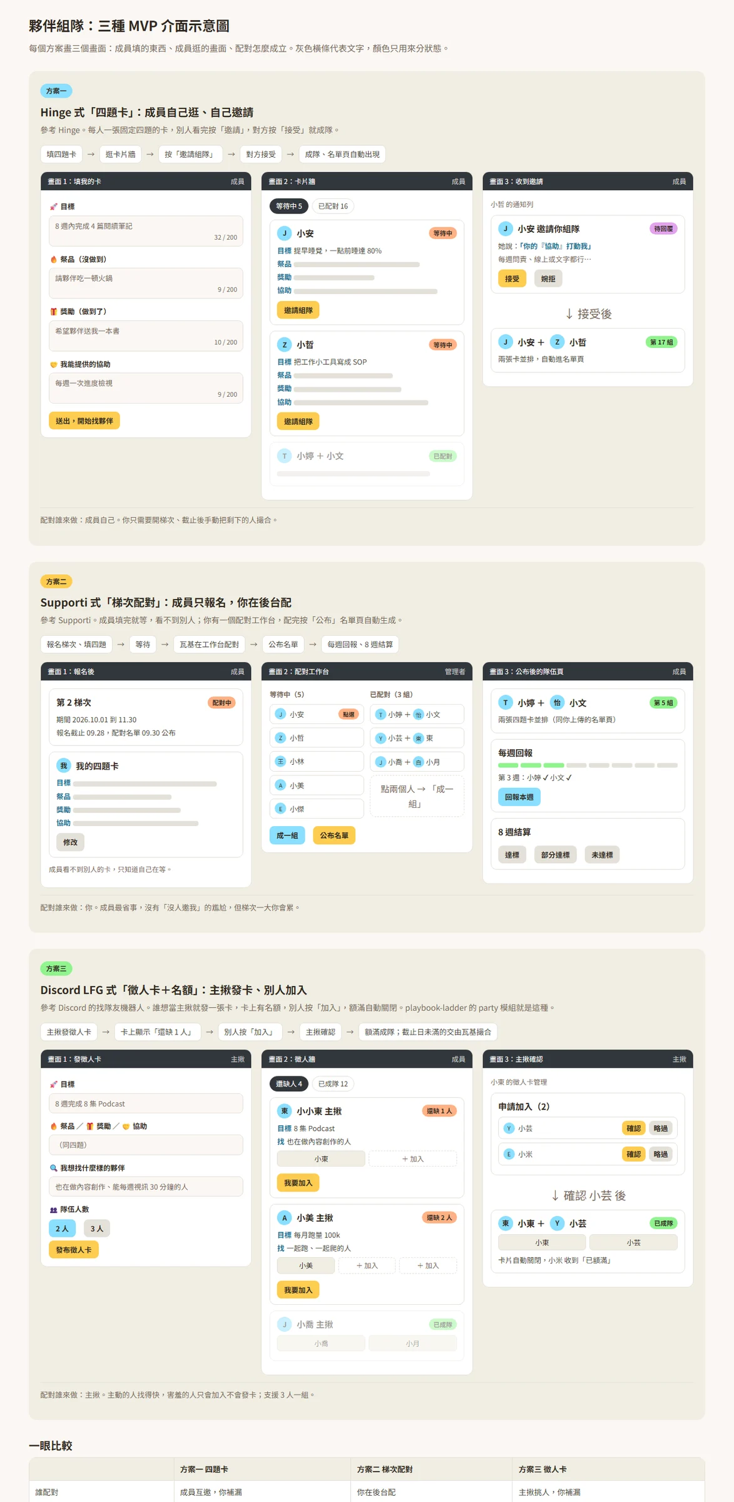This screenshot has width=734, height=1502.
Task: Click the fire icon next to 祭品（沒做到）
Action: click(x=54, y=259)
